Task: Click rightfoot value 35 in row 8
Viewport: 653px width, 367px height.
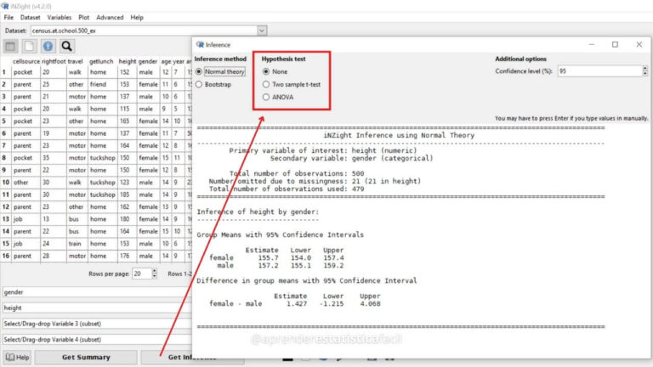Action: (x=46, y=158)
